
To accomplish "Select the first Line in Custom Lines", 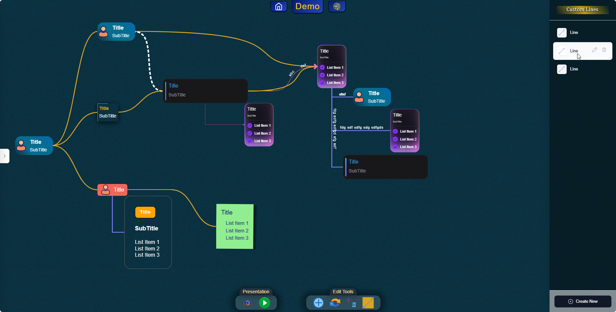I will coord(574,33).
